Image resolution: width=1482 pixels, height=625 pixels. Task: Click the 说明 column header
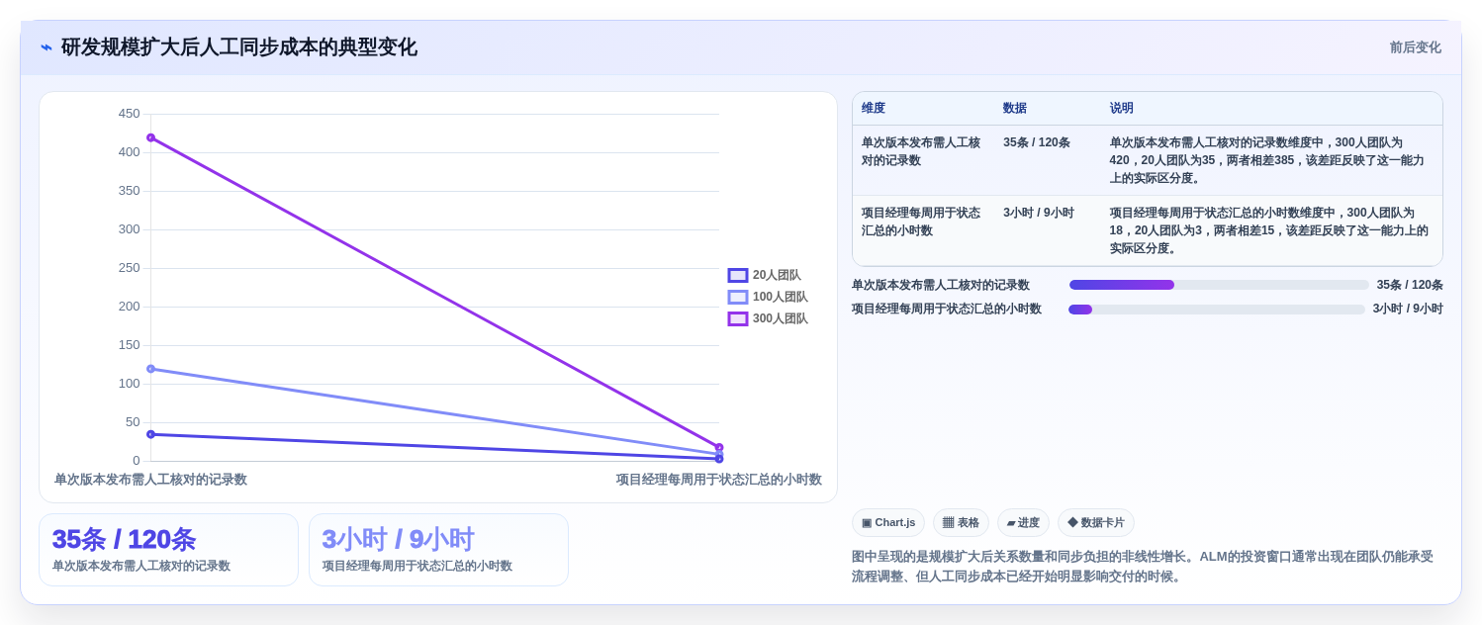(1122, 108)
